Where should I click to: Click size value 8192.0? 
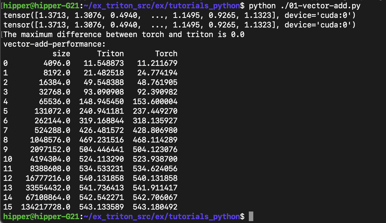[57, 73]
